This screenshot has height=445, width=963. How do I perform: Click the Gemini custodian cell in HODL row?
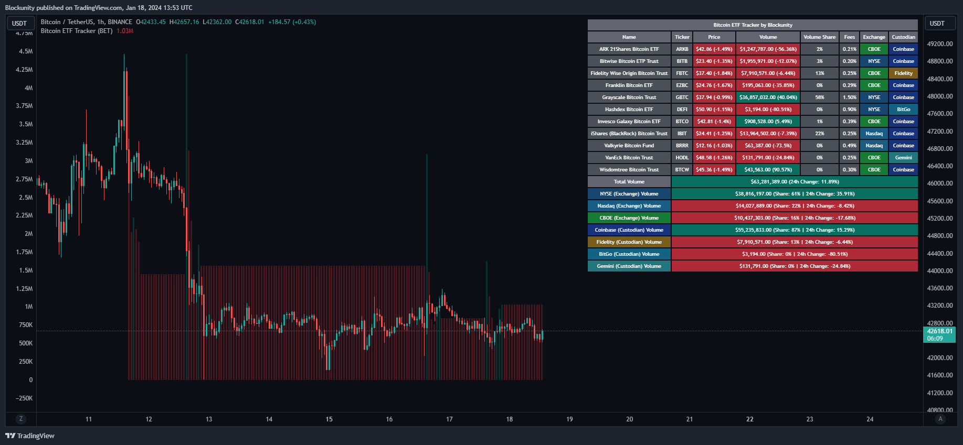[x=904, y=158]
